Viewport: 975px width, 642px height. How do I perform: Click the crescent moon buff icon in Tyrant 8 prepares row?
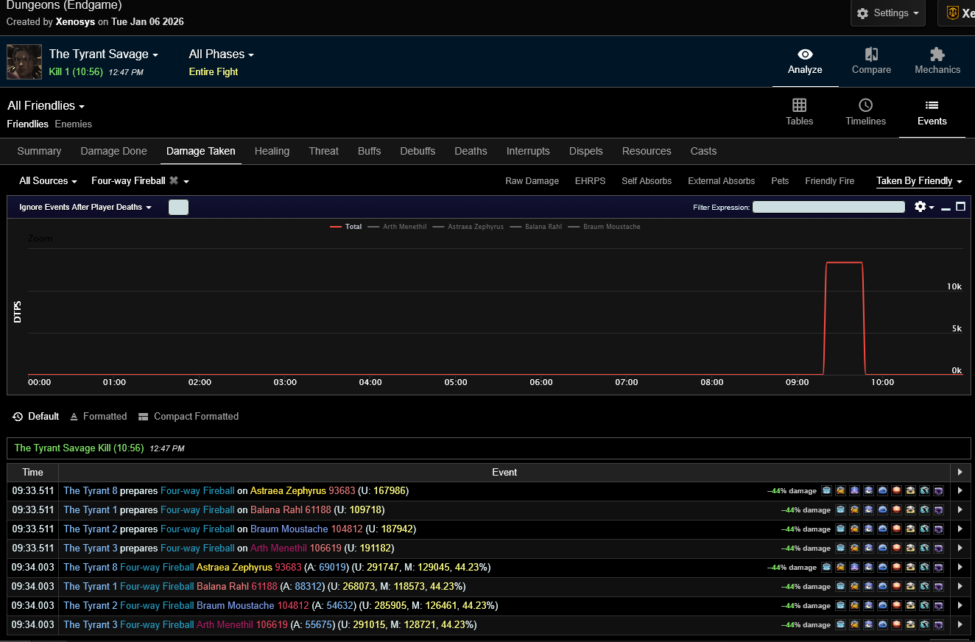tap(869, 491)
